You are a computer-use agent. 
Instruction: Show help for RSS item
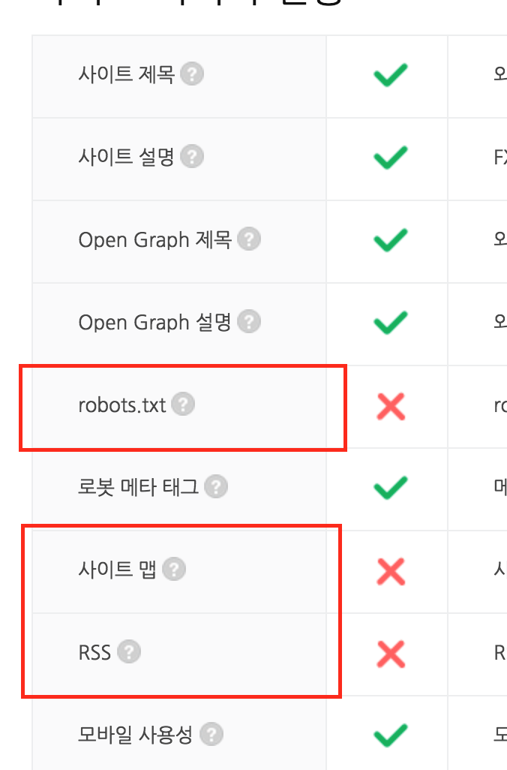point(129,651)
